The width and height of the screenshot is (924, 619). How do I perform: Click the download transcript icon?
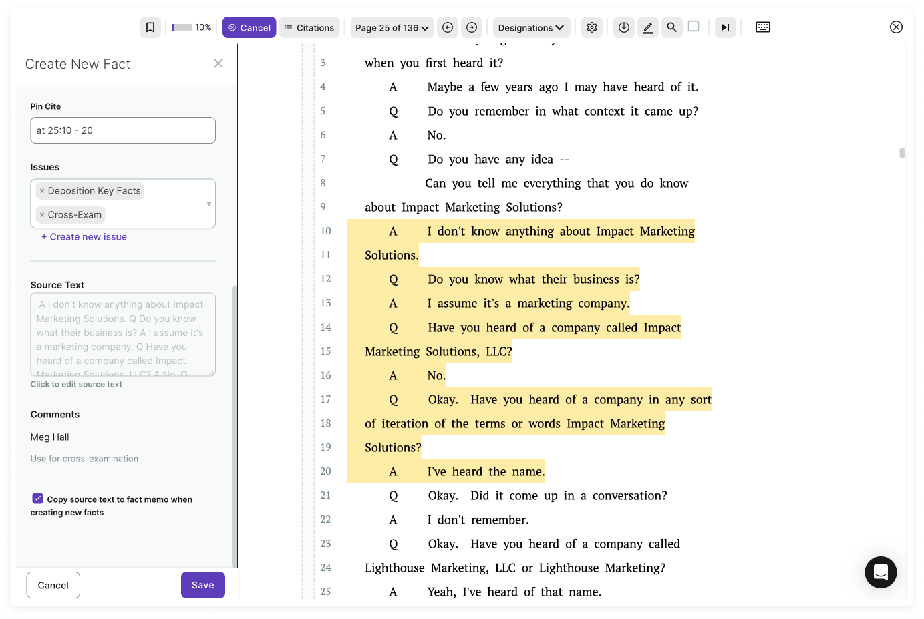(623, 27)
